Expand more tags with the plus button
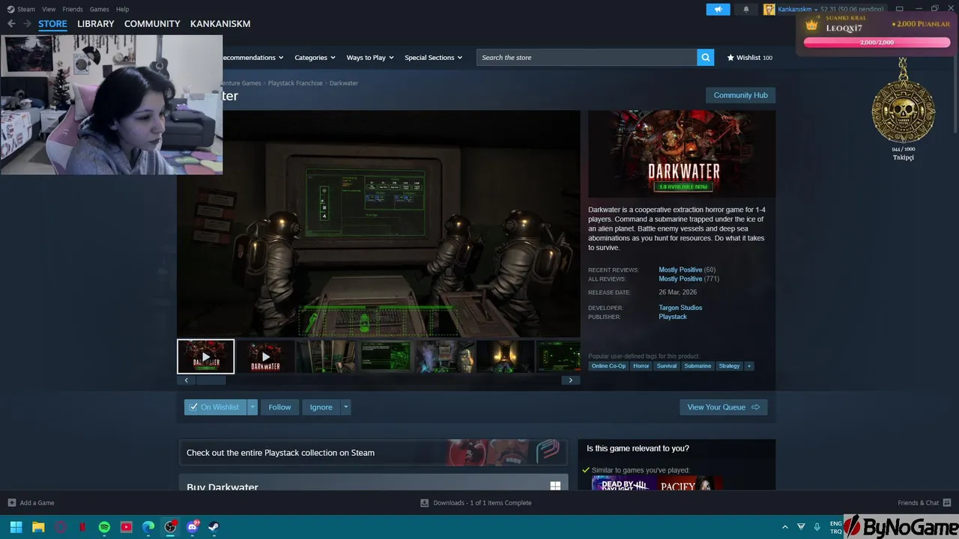Viewport: 959px width, 539px height. (748, 366)
